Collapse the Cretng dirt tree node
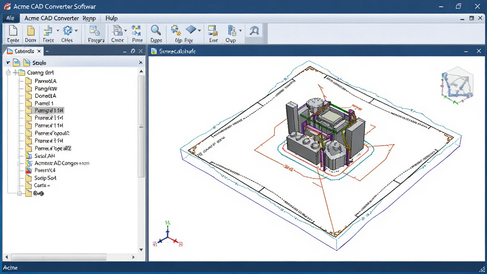Viewport: 487px width, 274px height. [9, 73]
